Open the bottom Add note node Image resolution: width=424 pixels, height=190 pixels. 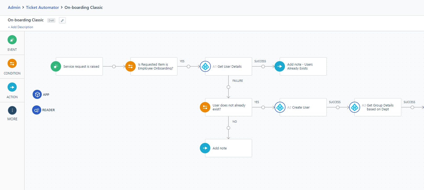(229, 148)
